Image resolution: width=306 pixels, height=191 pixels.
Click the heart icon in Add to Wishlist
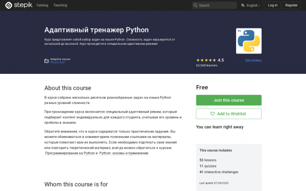coord(212,114)
